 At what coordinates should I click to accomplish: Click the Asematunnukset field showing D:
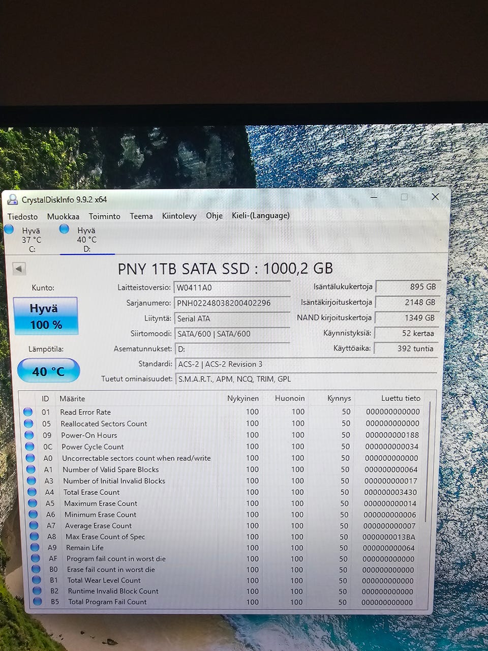tap(232, 349)
